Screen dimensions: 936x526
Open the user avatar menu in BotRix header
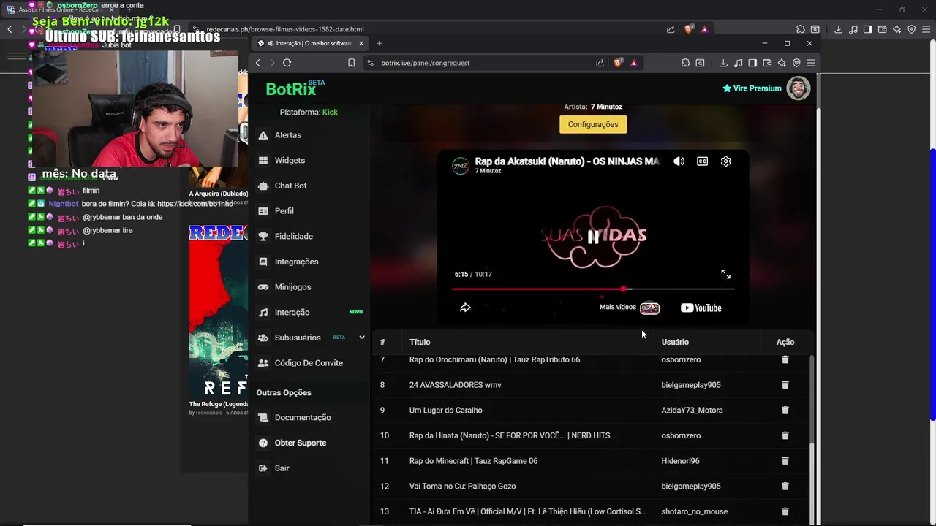pos(799,88)
